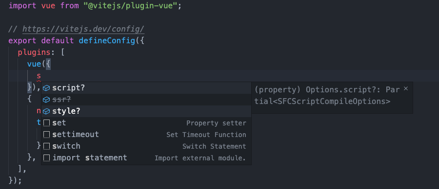Click the snippet icon beside switch
The image size is (439, 189).
46,146
